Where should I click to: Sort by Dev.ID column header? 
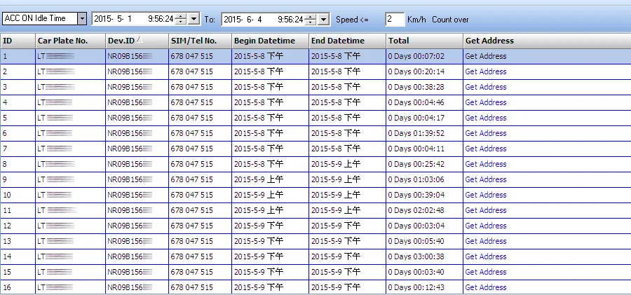click(x=137, y=41)
